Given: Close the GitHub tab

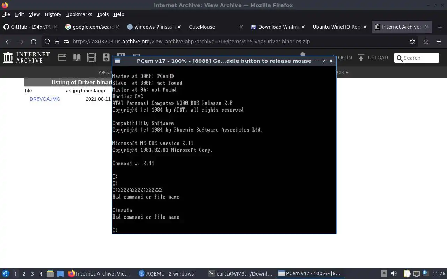Looking at the screenshot, I should tap(56, 27).
